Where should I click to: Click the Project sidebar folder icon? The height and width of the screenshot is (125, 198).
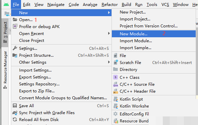tap(5, 42)
